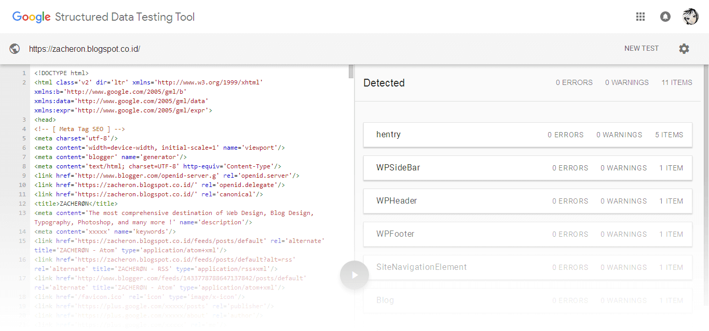Open the settings gear

(684, 49)
